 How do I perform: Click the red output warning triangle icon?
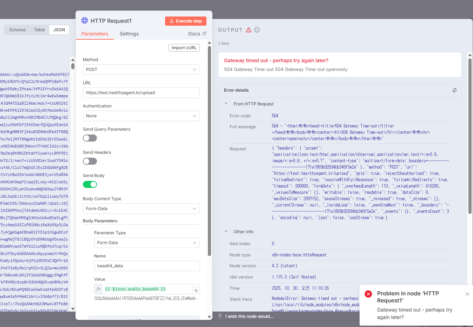(x=249, y=30)
